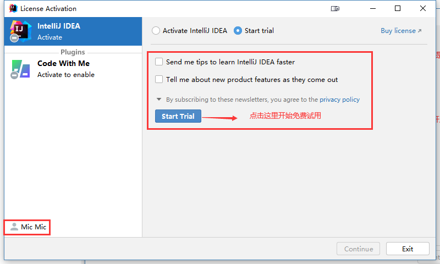
Task: Select the Activate IntelliJ IDEA radio option
Action: pyautogui.click(x=156, y=31)
